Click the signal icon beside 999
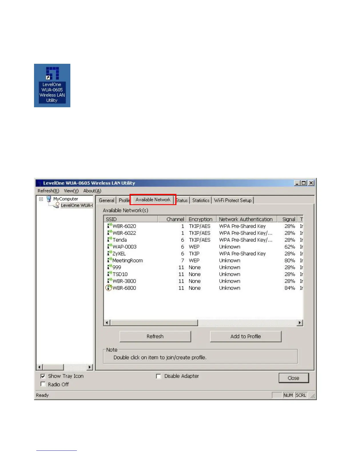 (109, 267)
